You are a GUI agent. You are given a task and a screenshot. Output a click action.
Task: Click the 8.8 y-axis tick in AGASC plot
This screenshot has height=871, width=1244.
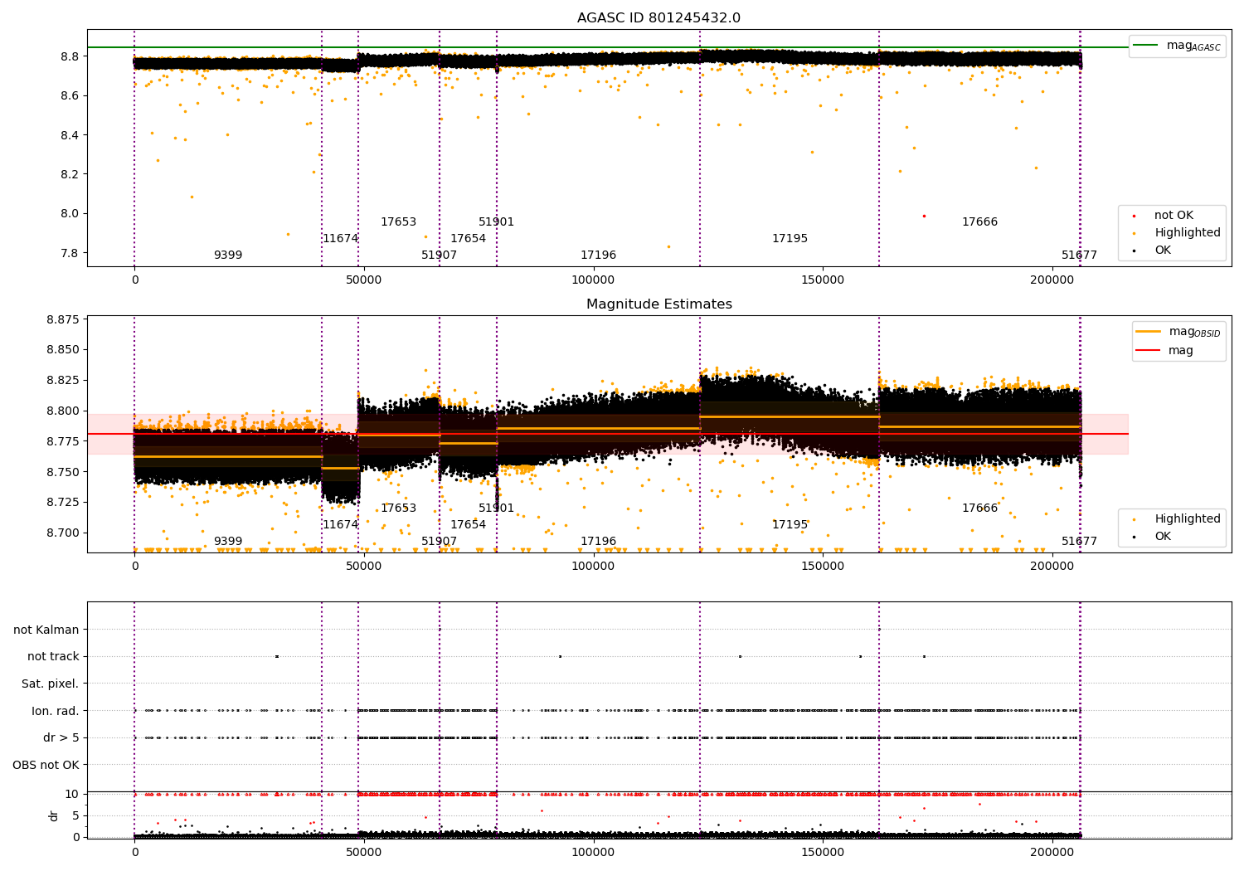(70, 56)
